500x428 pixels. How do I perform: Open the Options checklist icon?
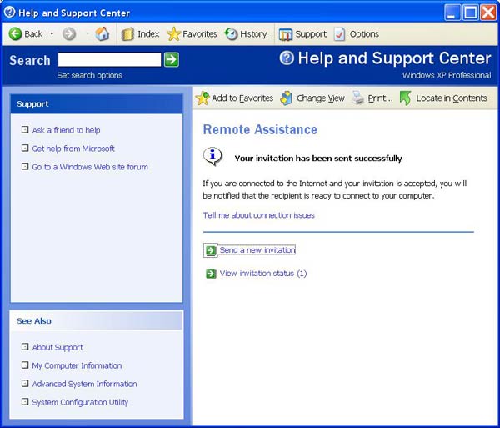(x=340, y=34)
